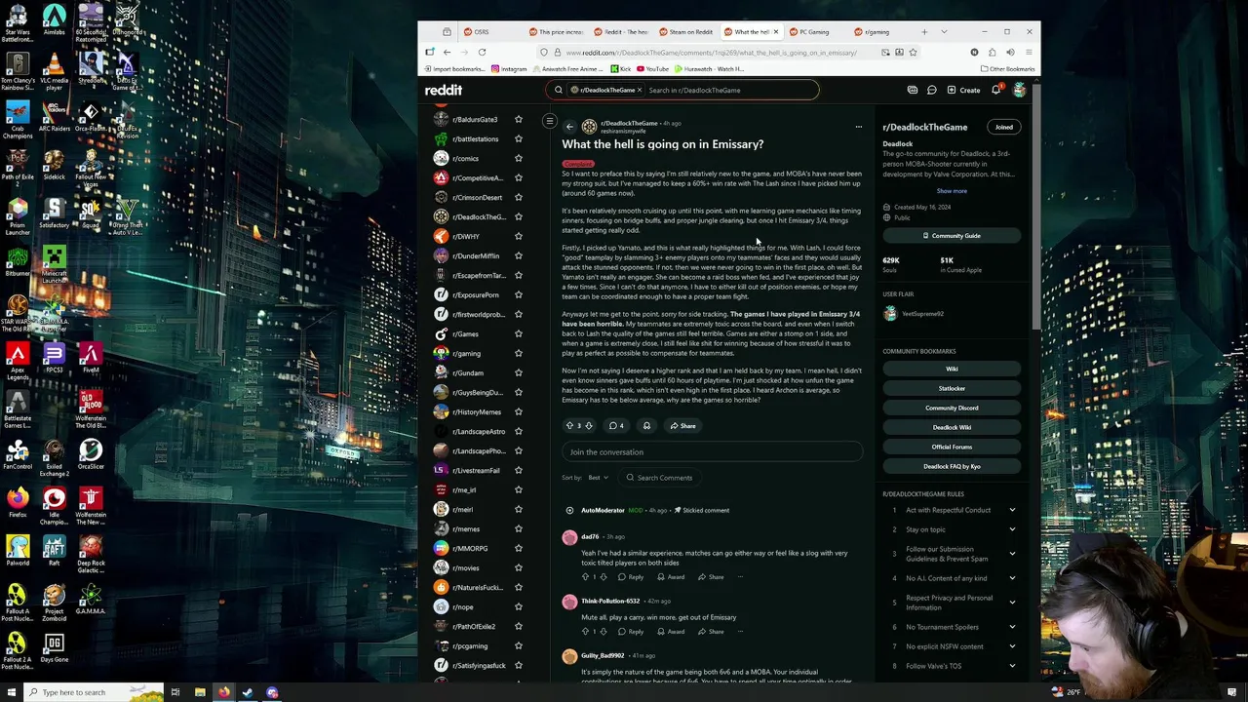The image size is (1248, 702).
Task: Toggle star for r/pcgaming
Action: pos(519,645)
